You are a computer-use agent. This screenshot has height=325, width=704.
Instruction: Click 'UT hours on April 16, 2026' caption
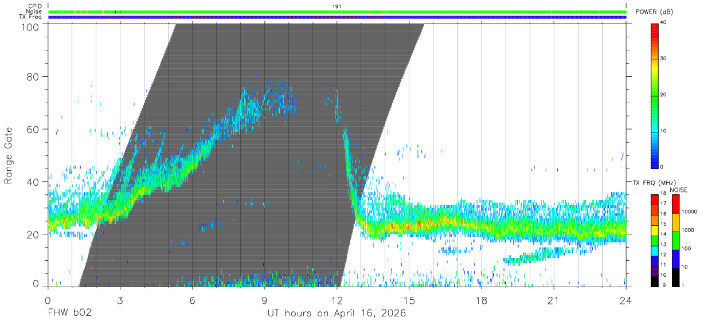point(337,314)
